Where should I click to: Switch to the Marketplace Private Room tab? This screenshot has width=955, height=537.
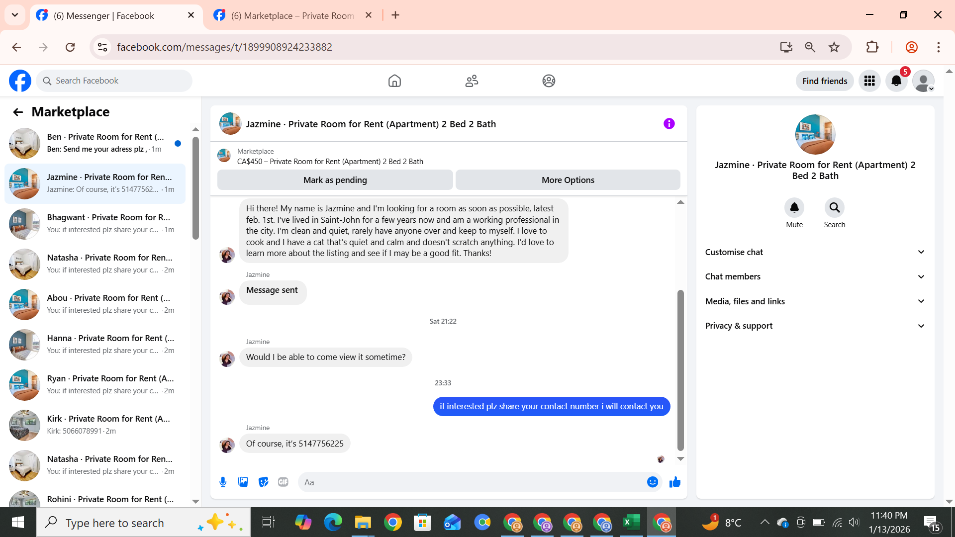(292, 15)
